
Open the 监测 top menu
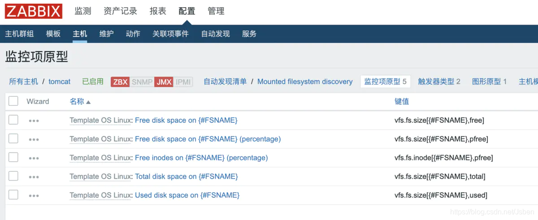coord(83,11)
